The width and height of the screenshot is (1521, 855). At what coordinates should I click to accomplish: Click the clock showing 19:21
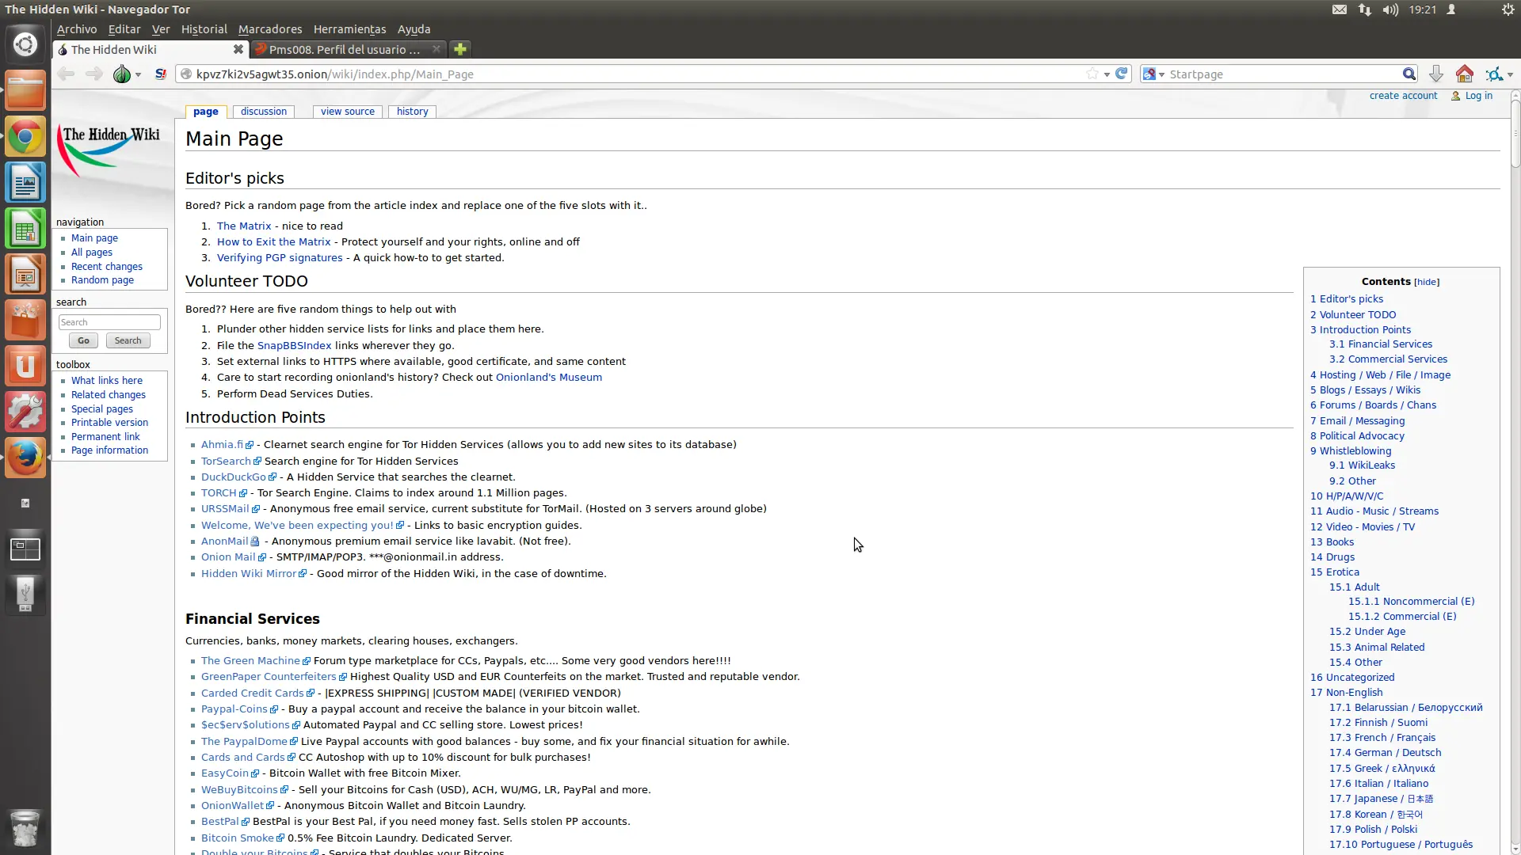(x=1423, y=9)
